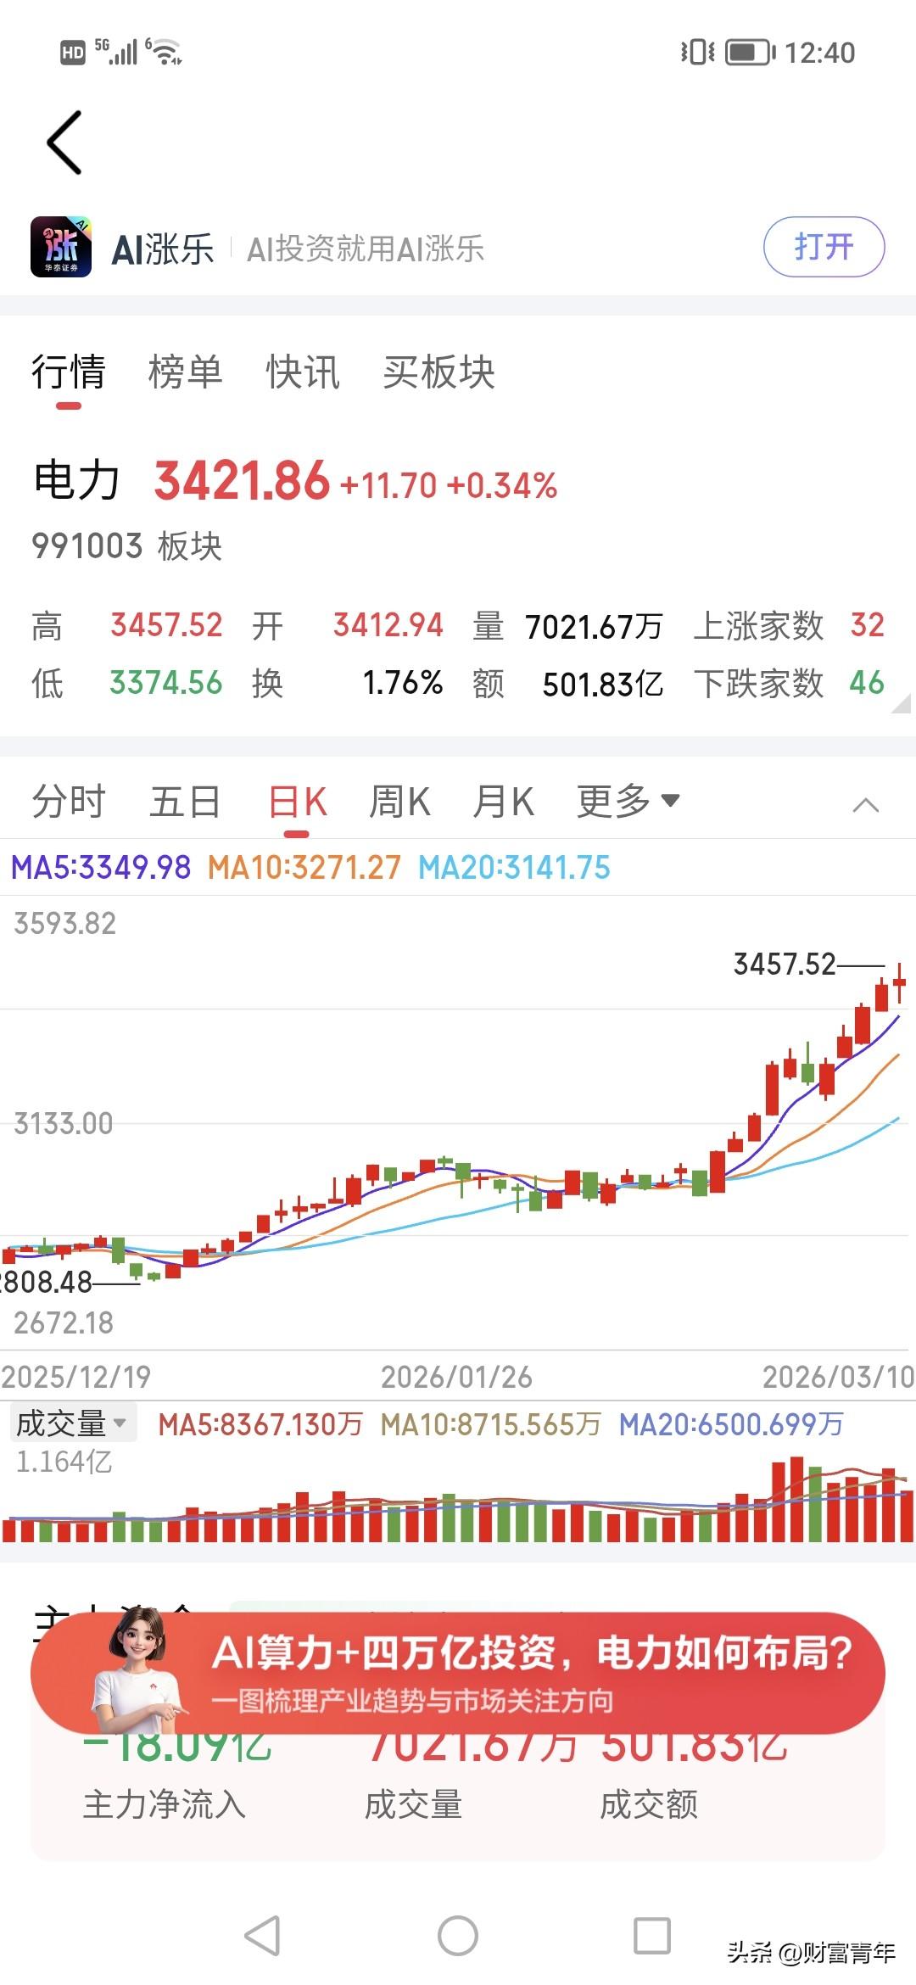
Task: Tap the battery icon in status bar
Action: tap(750, 53)
